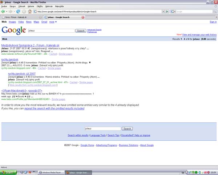218x175 pixels.
Task: Open the rychly-zarobok: júl 2007 result
Action: pyautogui.click(x=22, y=74)
